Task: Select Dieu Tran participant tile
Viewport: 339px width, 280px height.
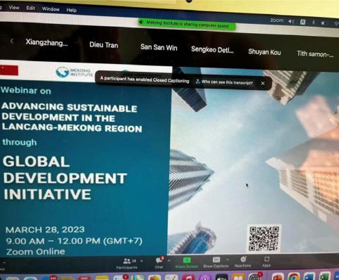Action: pyautogui.click(x=104, y=45)
